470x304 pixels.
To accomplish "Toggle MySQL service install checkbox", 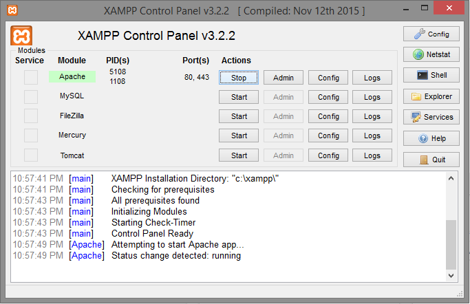I will [x=31, y=96].
